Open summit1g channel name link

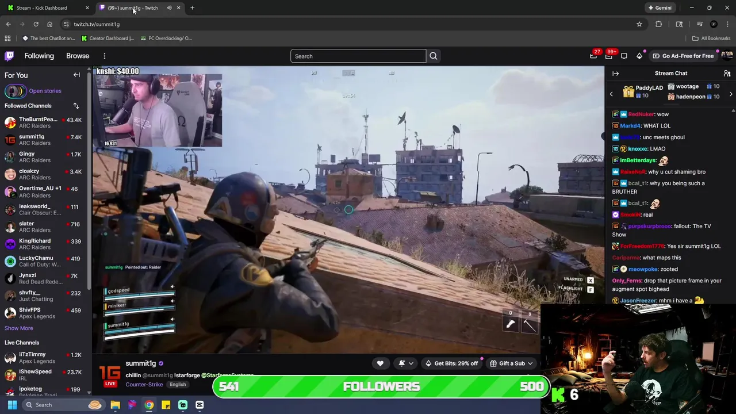coord(141,363)
